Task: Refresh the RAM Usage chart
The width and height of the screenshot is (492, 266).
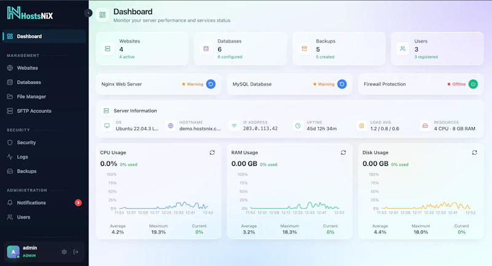Action: pyautogui.click(x=343, y=152)
